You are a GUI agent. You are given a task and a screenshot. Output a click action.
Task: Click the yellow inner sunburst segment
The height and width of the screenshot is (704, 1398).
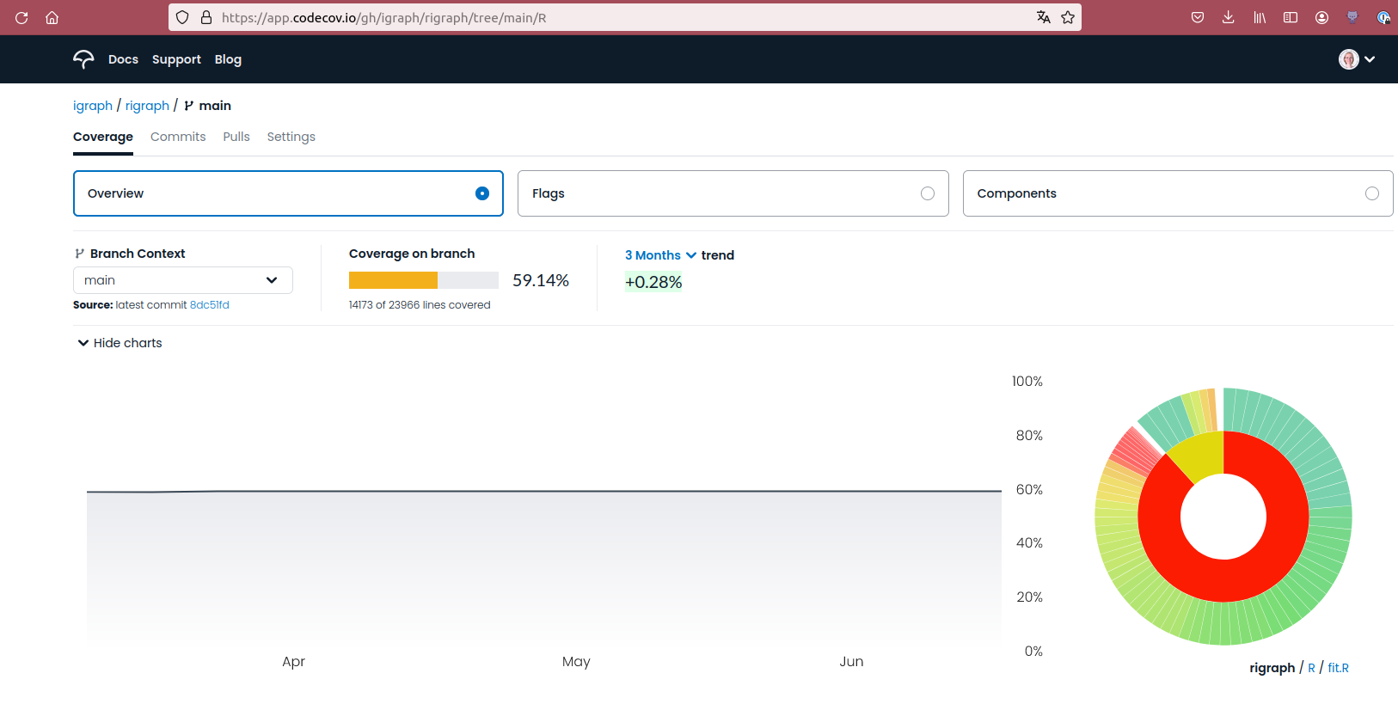click(x=1202, y=456)
